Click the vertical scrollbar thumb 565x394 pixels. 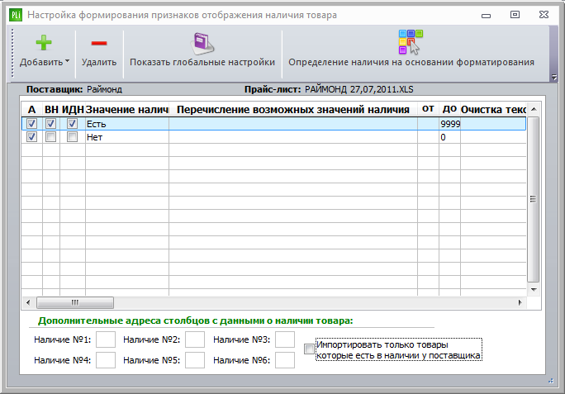click(x=534, y=199)
